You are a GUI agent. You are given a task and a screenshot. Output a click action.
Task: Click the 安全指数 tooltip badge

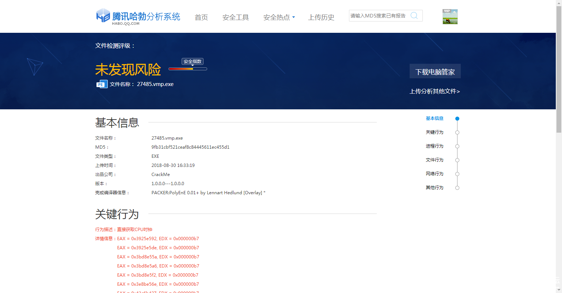click(193, 62)
